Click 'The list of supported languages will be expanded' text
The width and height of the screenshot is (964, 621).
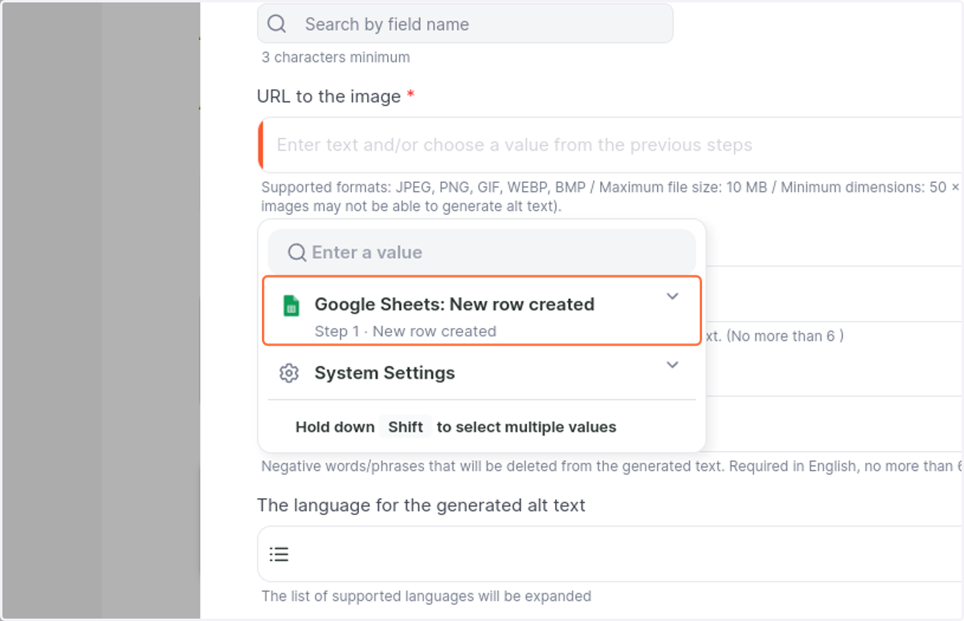(427, 596)
